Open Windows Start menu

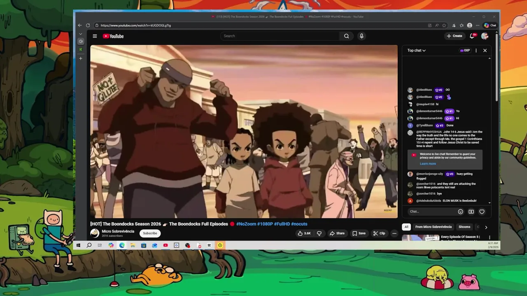pyautogui.click(x=78, y=245)
